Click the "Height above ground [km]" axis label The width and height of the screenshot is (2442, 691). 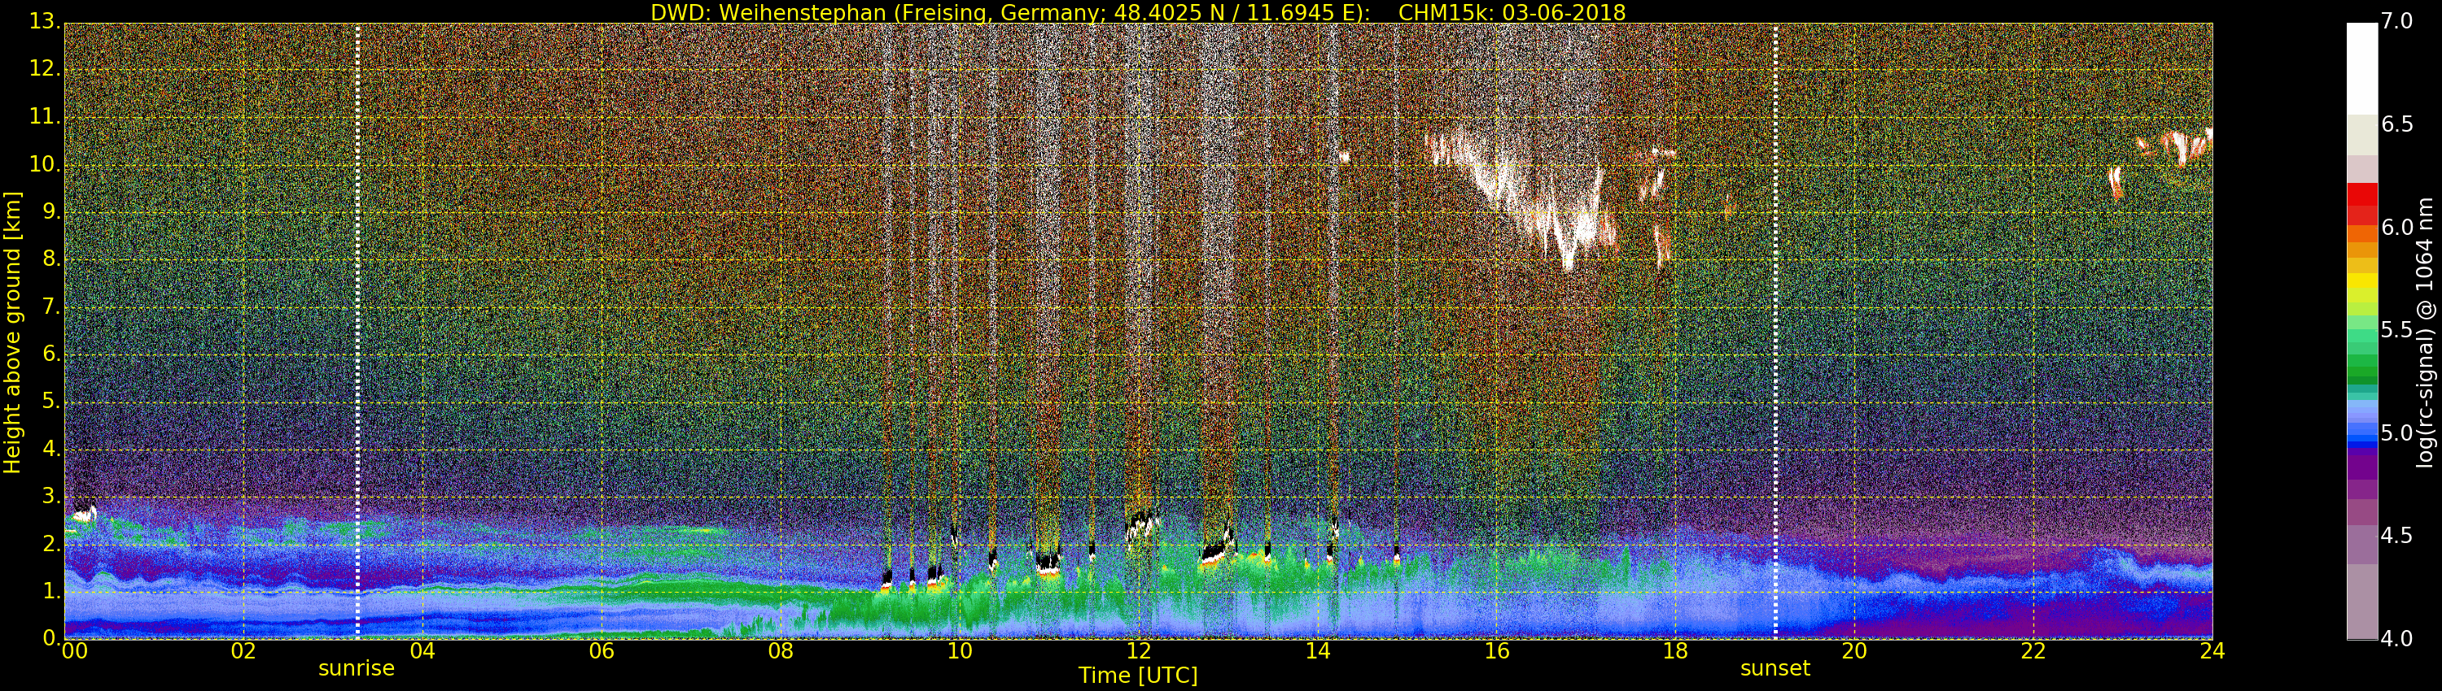(x=12, y=332)
